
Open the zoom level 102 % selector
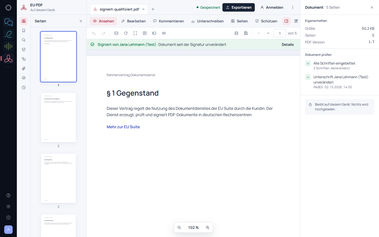(193, 228)
